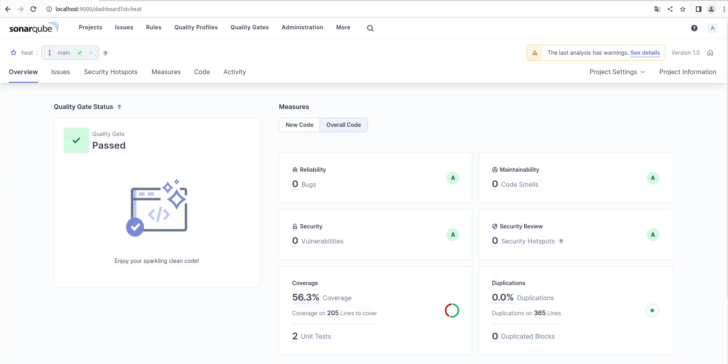Open the user avatar account menu
Viewport: 728px width, 364px height.
(712, 28)
